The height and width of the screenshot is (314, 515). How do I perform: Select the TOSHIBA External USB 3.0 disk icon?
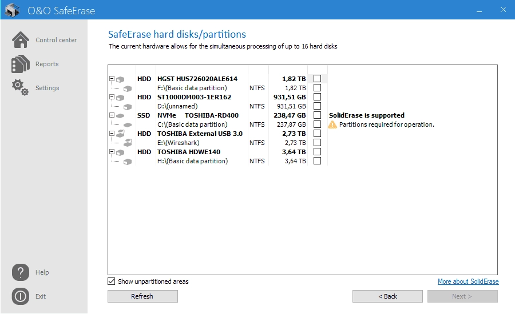pos(121,134)
